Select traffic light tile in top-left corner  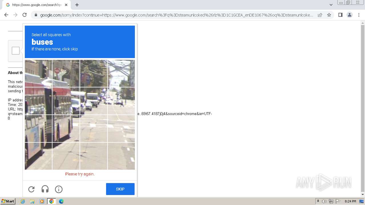click(38, 73)
